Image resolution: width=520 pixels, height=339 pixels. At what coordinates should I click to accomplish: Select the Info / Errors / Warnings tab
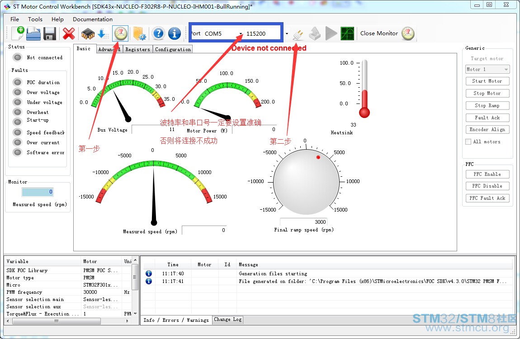pyautogui.click(x=176, y=320)
